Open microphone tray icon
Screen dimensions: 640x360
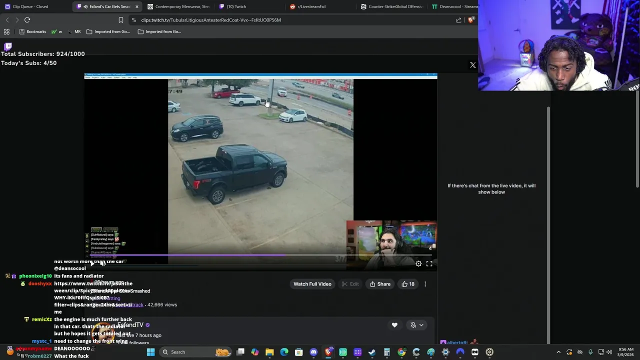[x=590, y=352]
